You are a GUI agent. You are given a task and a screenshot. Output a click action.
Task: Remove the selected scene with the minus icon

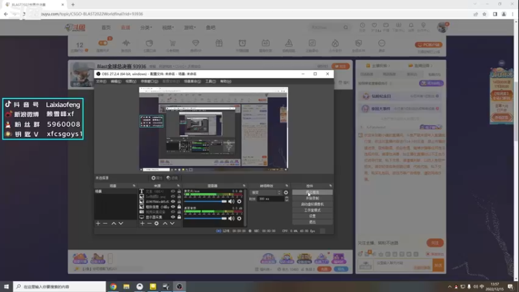105,223
